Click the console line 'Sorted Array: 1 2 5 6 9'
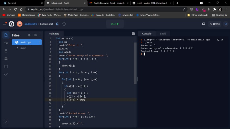 click(x=158, y=51)
